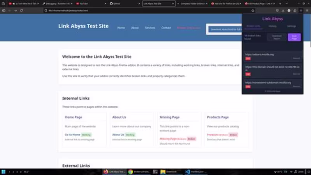Screen dimensions: 311x175
Task: Select the Broken Links tab in the popup
Action: pyautogui.click(x=253, y=26)
